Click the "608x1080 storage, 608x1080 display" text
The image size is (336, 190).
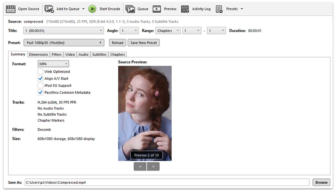66,139
